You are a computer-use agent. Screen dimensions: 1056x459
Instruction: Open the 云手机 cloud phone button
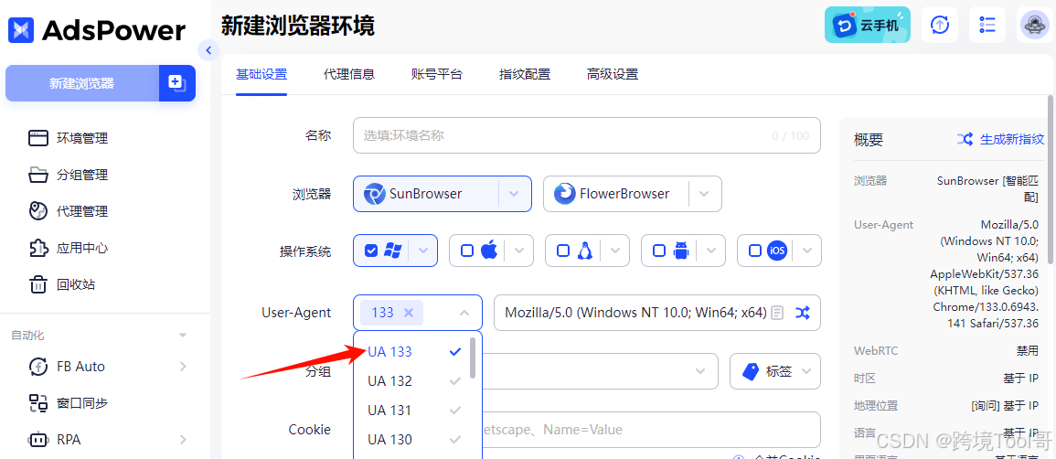coord(868,25)
